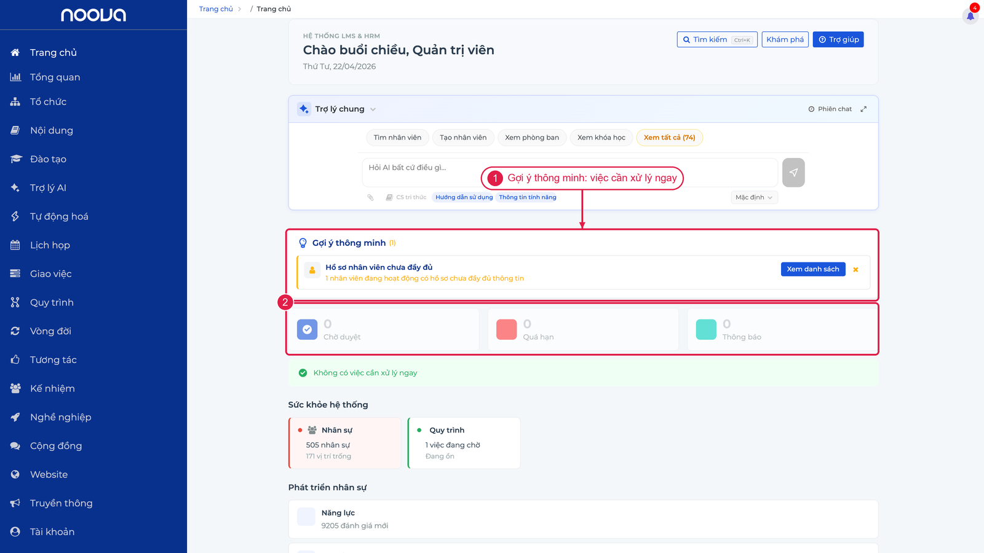Viewport: 984px width, 553px height.
Task: Click the Khám phá button
Action: [785, 39]
